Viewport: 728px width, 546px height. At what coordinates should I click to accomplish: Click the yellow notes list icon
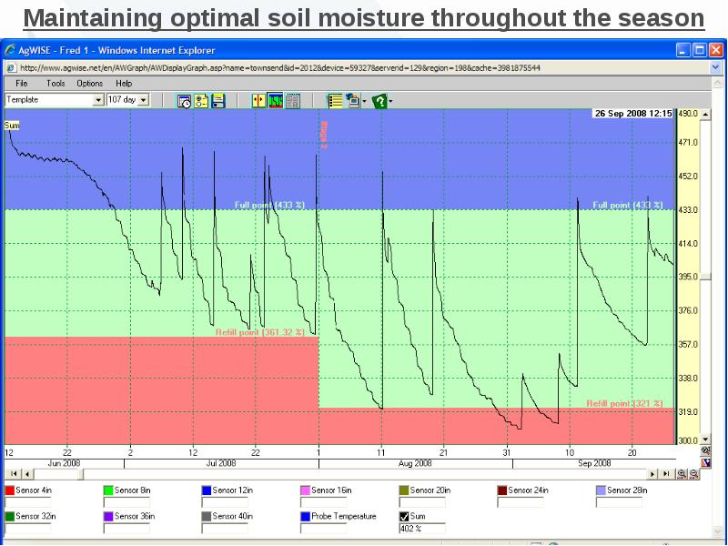point(335,101)
